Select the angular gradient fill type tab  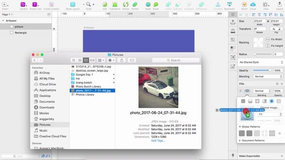pyautogui.click(x=265, y=101)
